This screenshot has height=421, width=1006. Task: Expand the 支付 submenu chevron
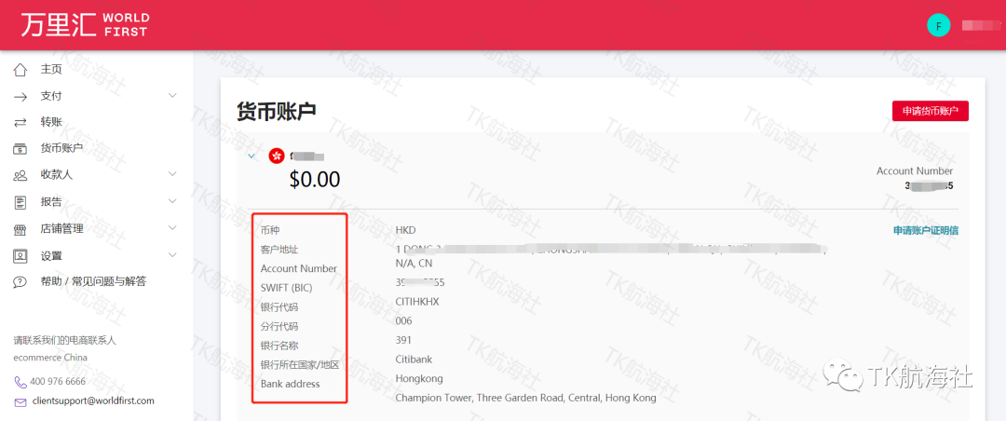[x=172, y=96]
